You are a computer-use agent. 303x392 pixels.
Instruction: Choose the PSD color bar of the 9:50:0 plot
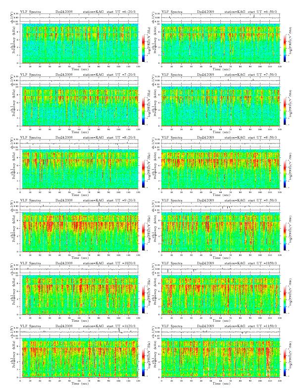pos(285,237)
